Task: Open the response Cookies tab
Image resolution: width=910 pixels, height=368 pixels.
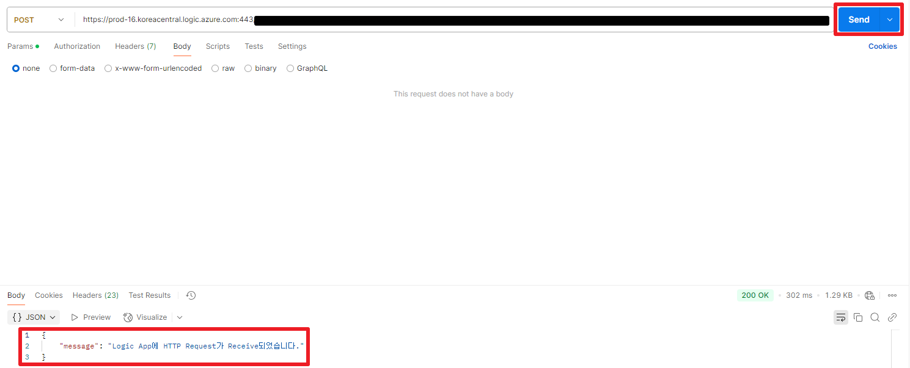Action: pos(49,295)
